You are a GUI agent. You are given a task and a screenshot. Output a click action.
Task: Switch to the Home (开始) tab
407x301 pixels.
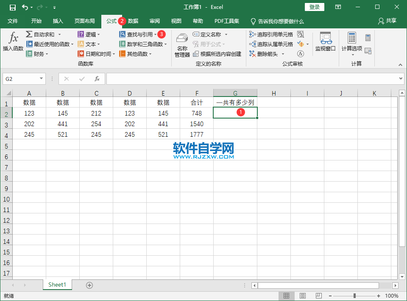click(x=36, y=21)
